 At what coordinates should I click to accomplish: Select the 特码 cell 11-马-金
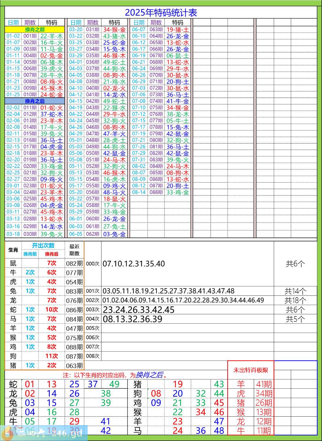(x=52, y=49)
